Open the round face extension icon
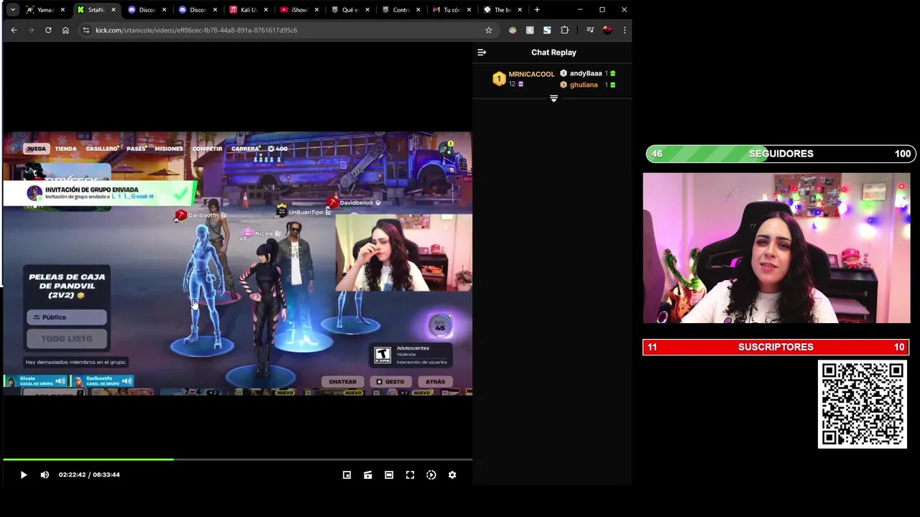 pyautogui.click(x=512, y=30)
